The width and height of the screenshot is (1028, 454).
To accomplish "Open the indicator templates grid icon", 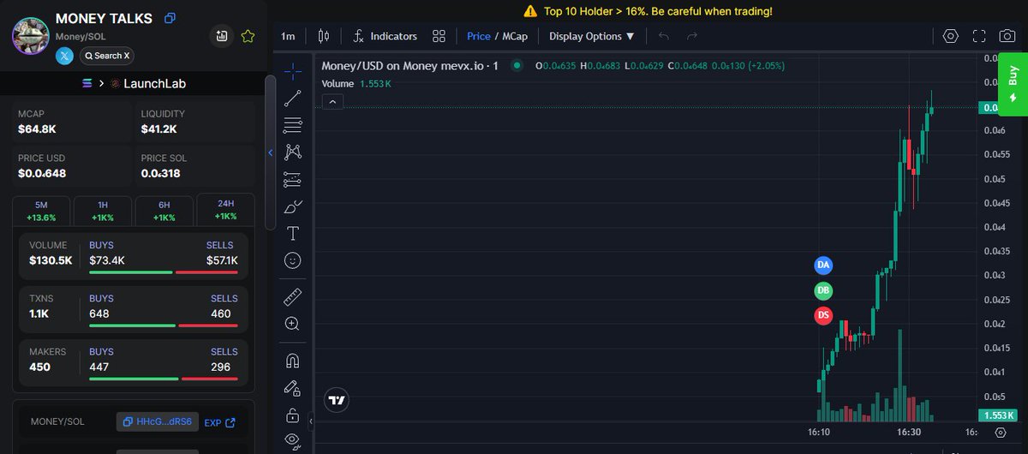I will (439, 36).
